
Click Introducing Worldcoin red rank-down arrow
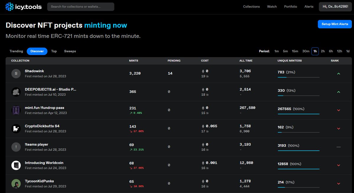pos(338,165)
